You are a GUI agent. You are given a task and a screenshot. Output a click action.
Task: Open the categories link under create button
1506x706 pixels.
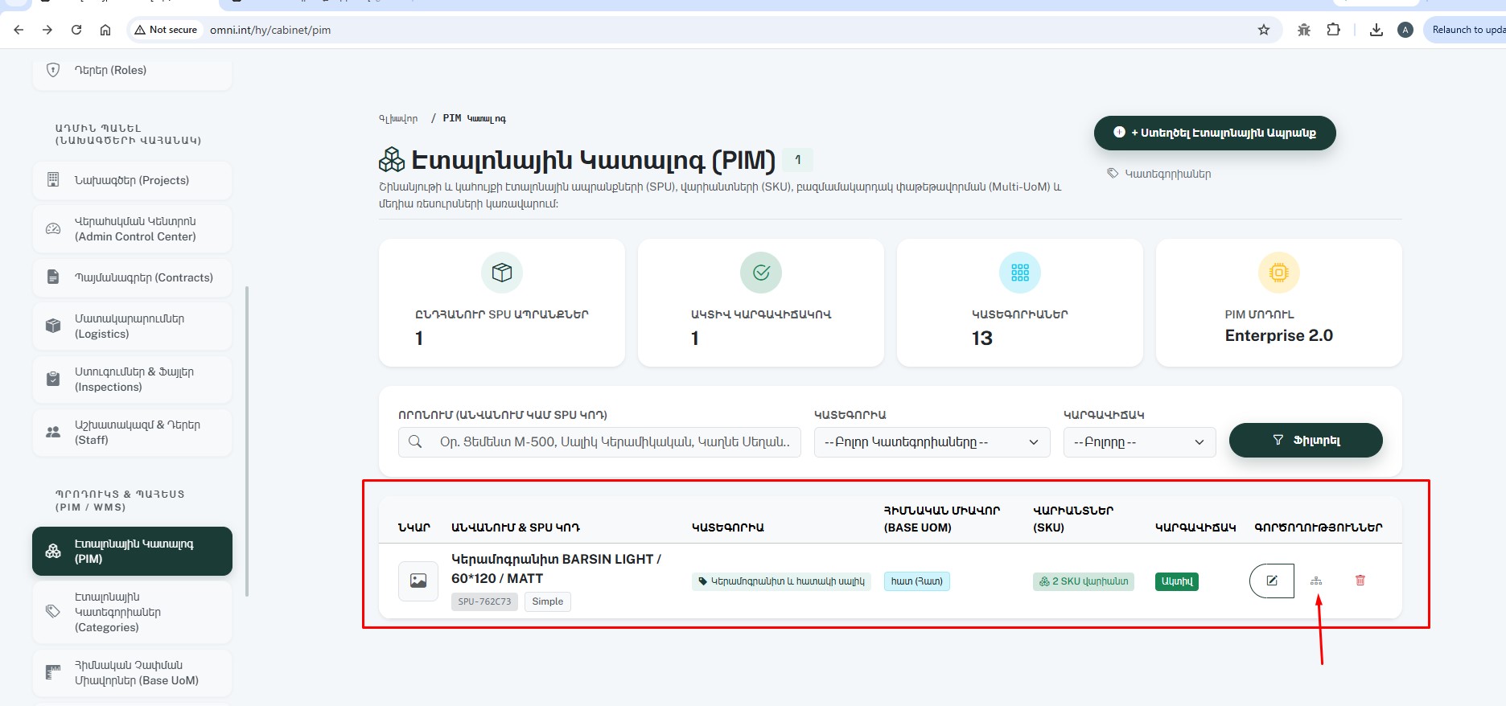click(1159, 174)
